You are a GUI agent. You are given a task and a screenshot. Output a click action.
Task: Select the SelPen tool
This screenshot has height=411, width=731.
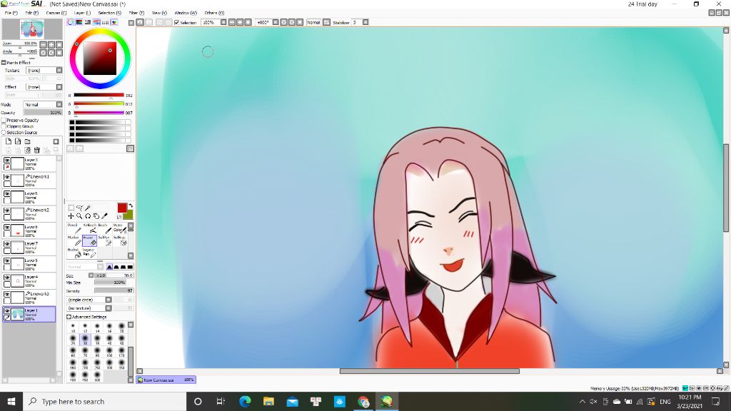point(104,240)
